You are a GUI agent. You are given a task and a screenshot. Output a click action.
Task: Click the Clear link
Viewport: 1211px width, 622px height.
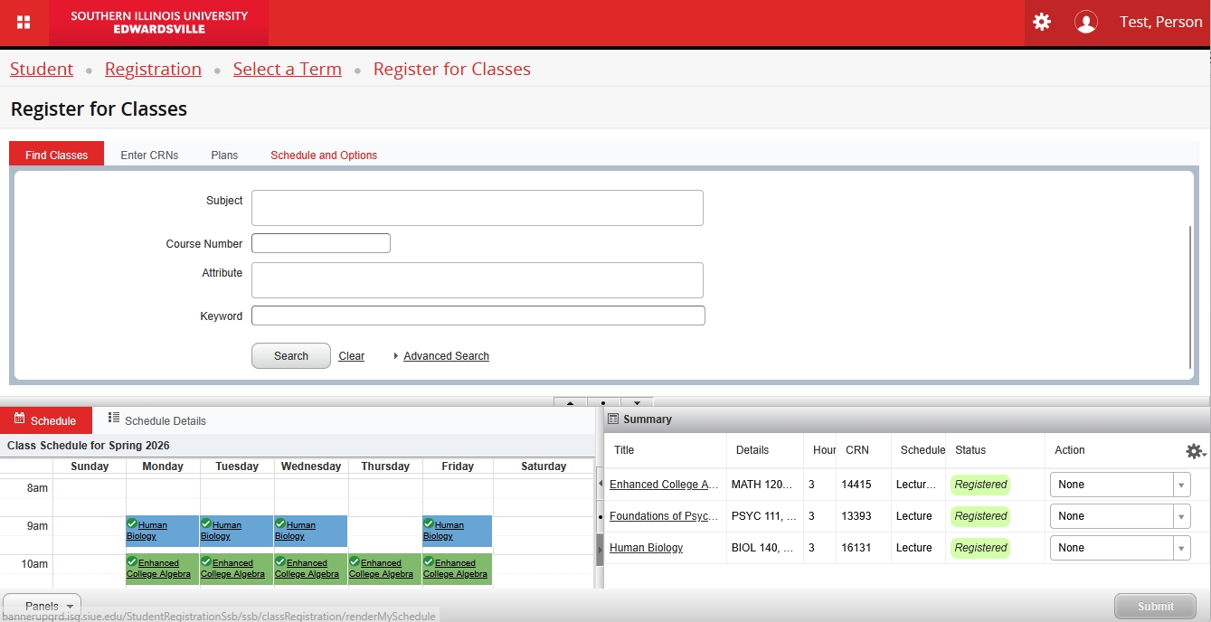tap(351, 356)
